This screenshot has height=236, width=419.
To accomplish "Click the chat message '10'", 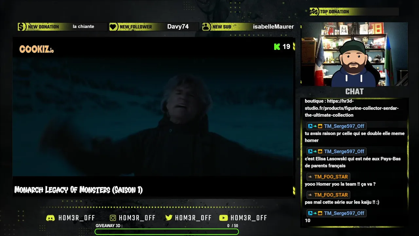I will pyautogui.click(x=307, y=221).
